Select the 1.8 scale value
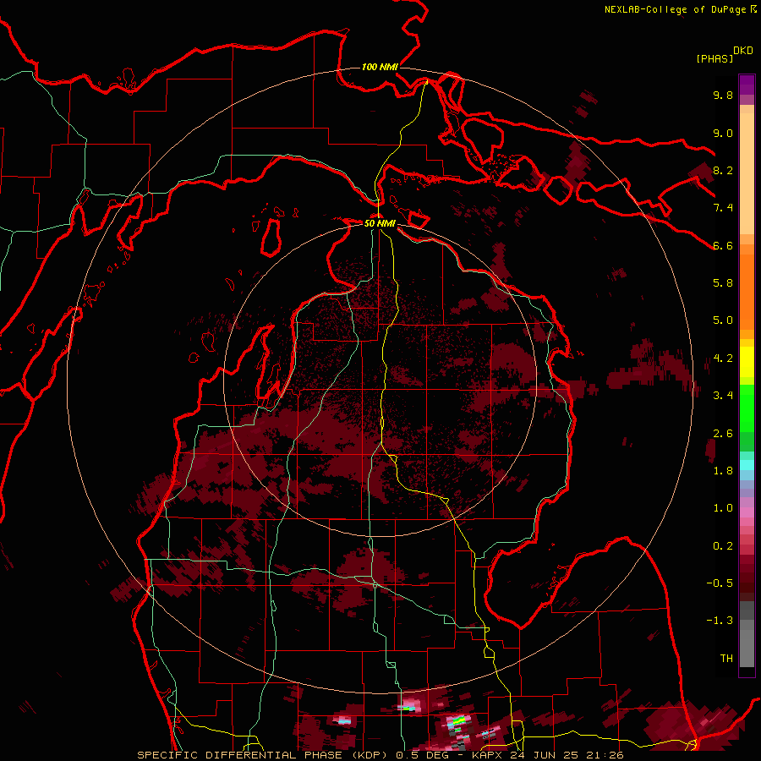The height and width of the screenshot is (761, 761). point(723,471)
